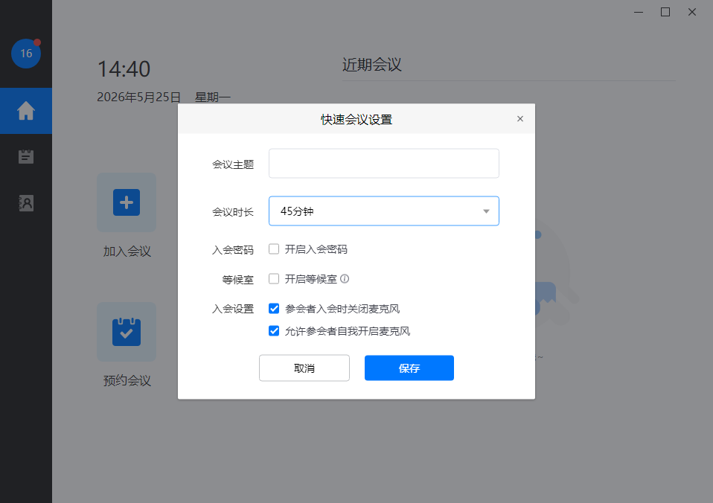
Task: Open the contacts sidebar icon
Action: point(26,203)
